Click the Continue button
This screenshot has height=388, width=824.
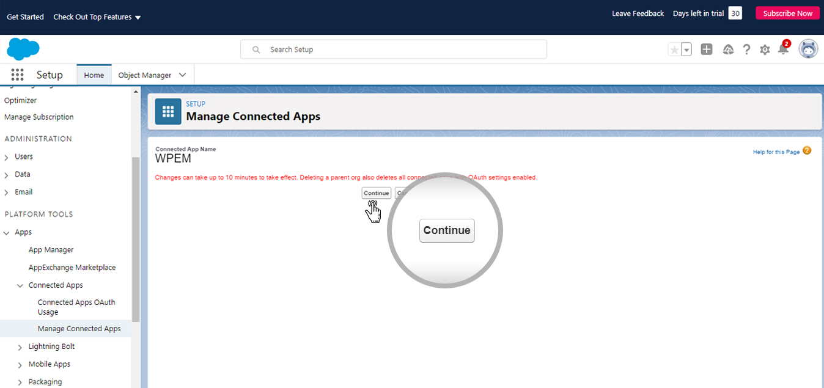[376, 193]
